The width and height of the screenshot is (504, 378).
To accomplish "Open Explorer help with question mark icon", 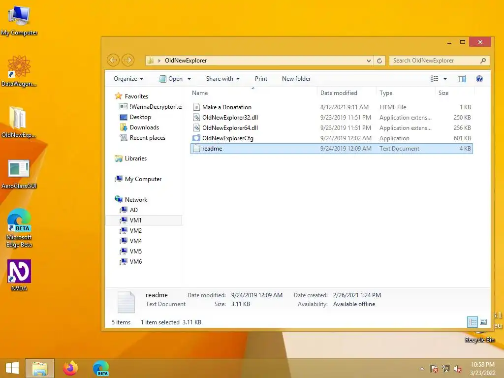I will pyautogui.click(x=479, y=79).
